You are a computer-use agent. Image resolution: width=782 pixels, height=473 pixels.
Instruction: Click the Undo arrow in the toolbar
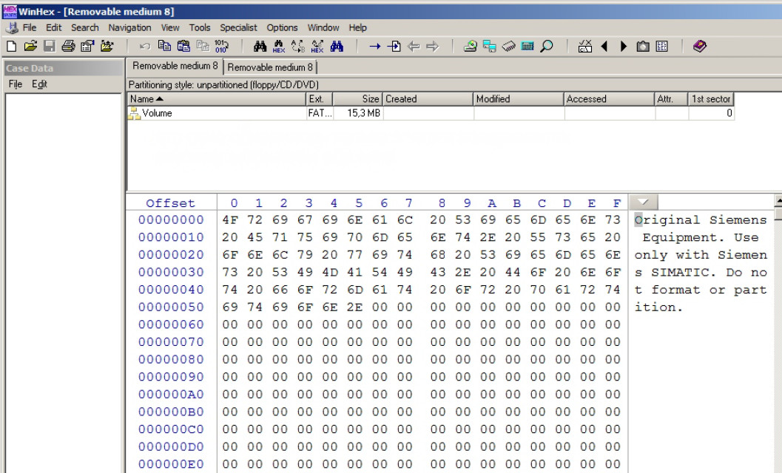(x=144, y=47)
